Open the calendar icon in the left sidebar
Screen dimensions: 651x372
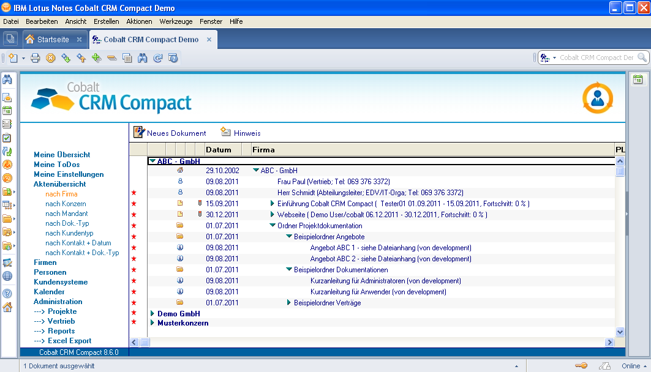point(7,111)
